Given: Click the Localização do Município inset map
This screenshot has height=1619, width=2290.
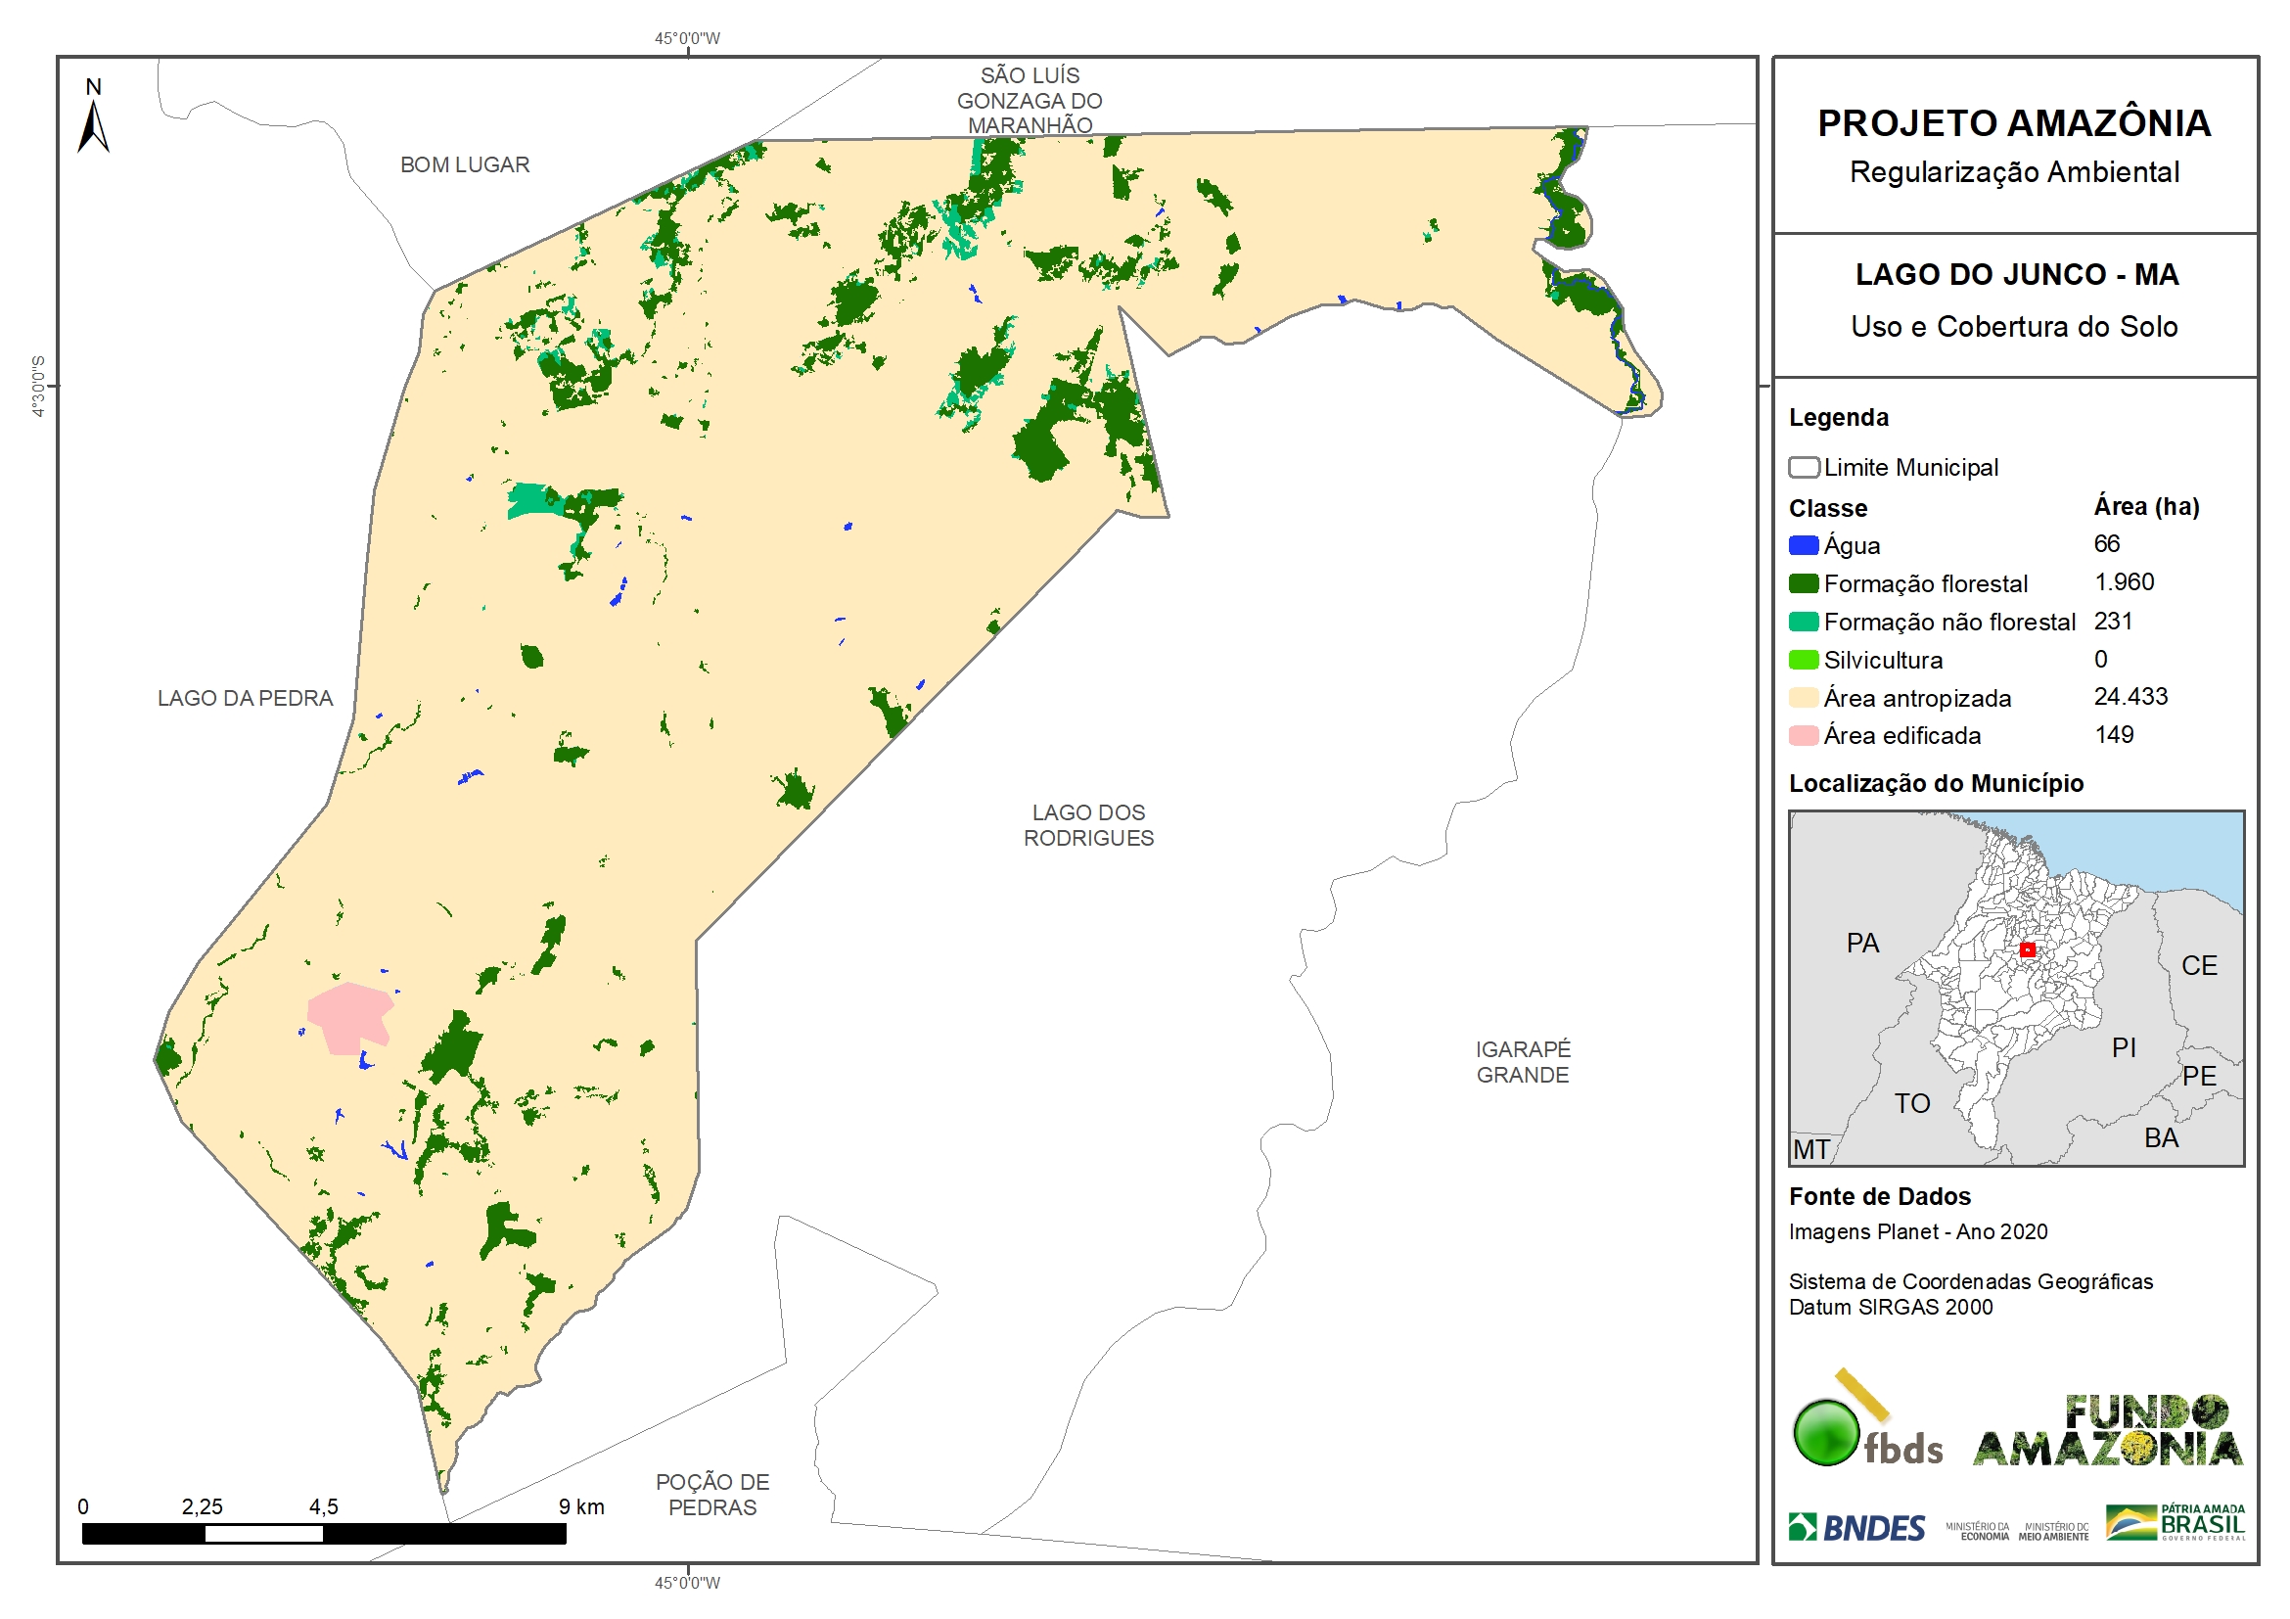Looking at the screenshot, I should 2016,988.
